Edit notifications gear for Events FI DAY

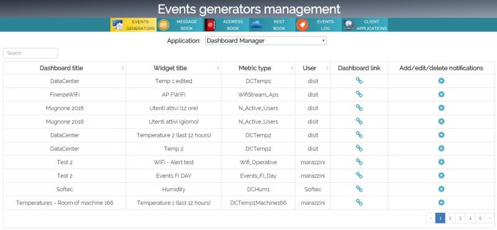pos(441,175)
